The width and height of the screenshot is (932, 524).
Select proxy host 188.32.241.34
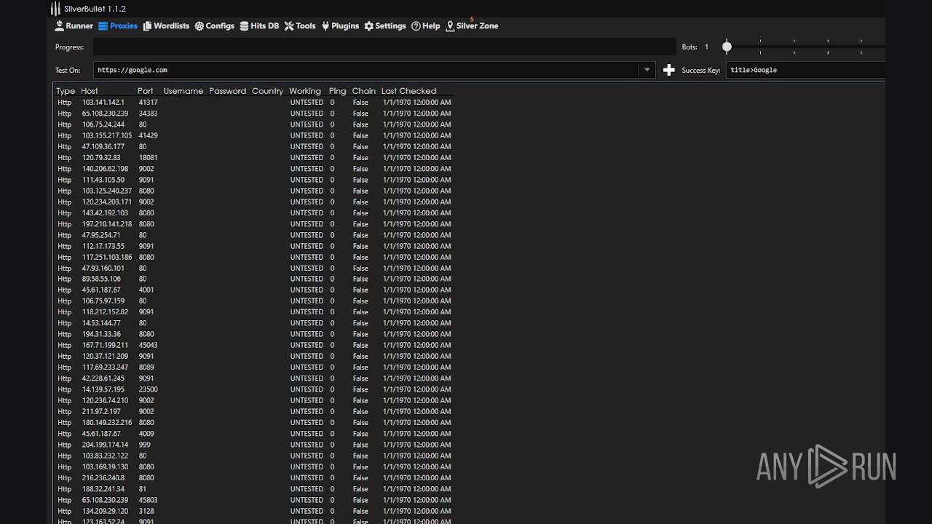point(103,489)
